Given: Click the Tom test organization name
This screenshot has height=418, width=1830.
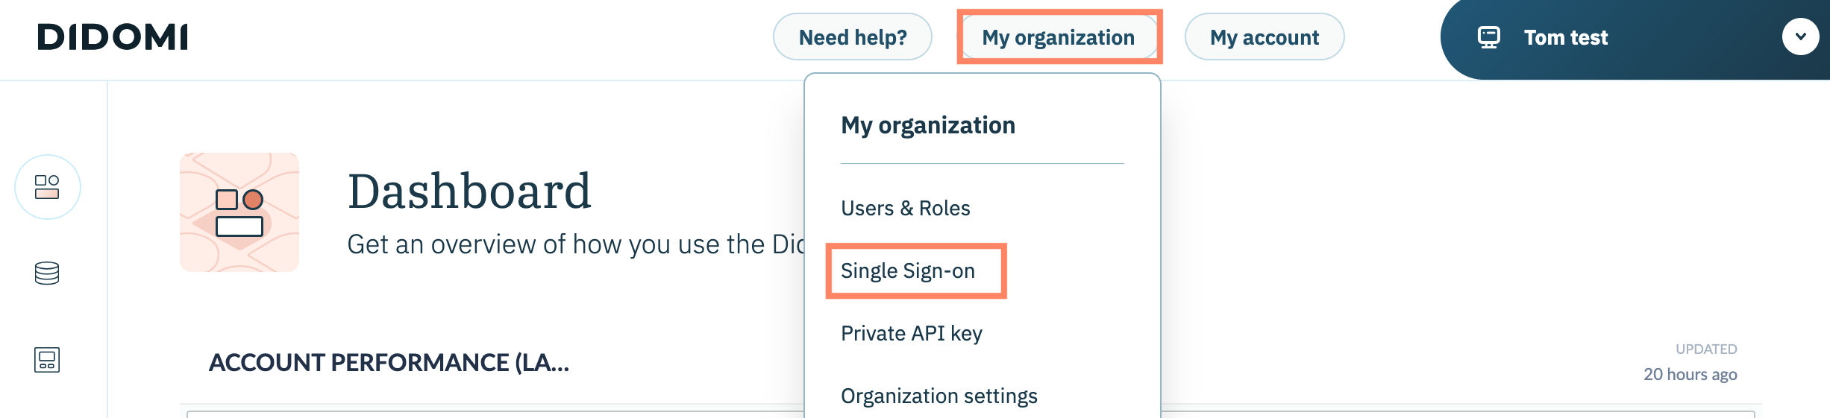Looking at the screenshot, I should 1565,37.
